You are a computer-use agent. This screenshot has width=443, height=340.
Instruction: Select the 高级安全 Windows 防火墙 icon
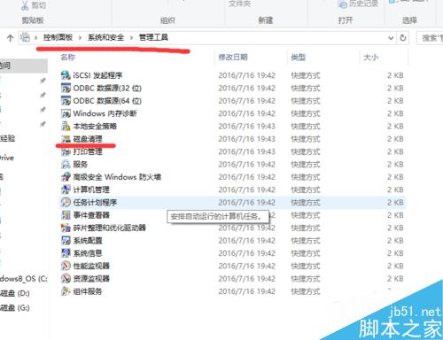[66, 177]
